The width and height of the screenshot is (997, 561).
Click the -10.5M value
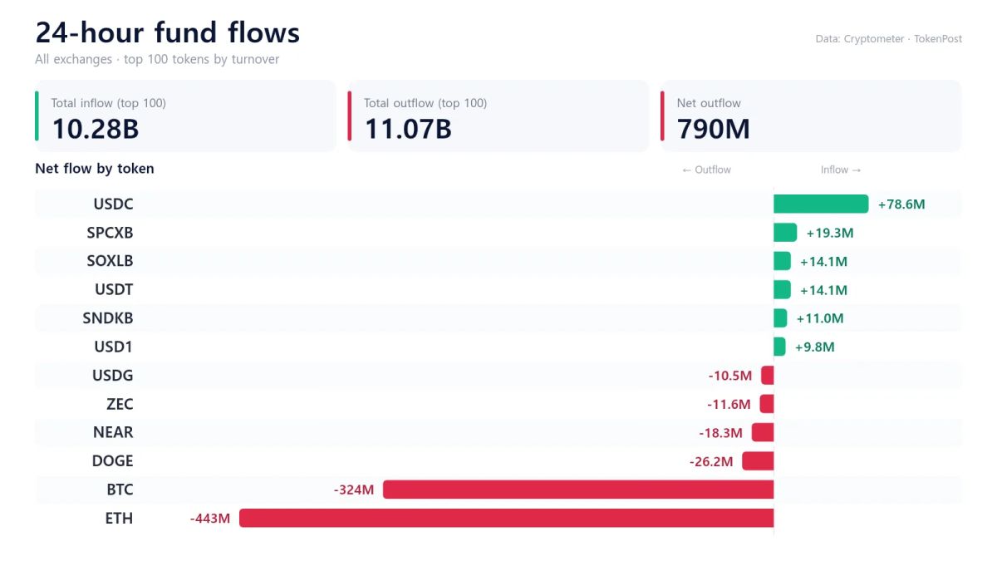[x=730, y=376]
